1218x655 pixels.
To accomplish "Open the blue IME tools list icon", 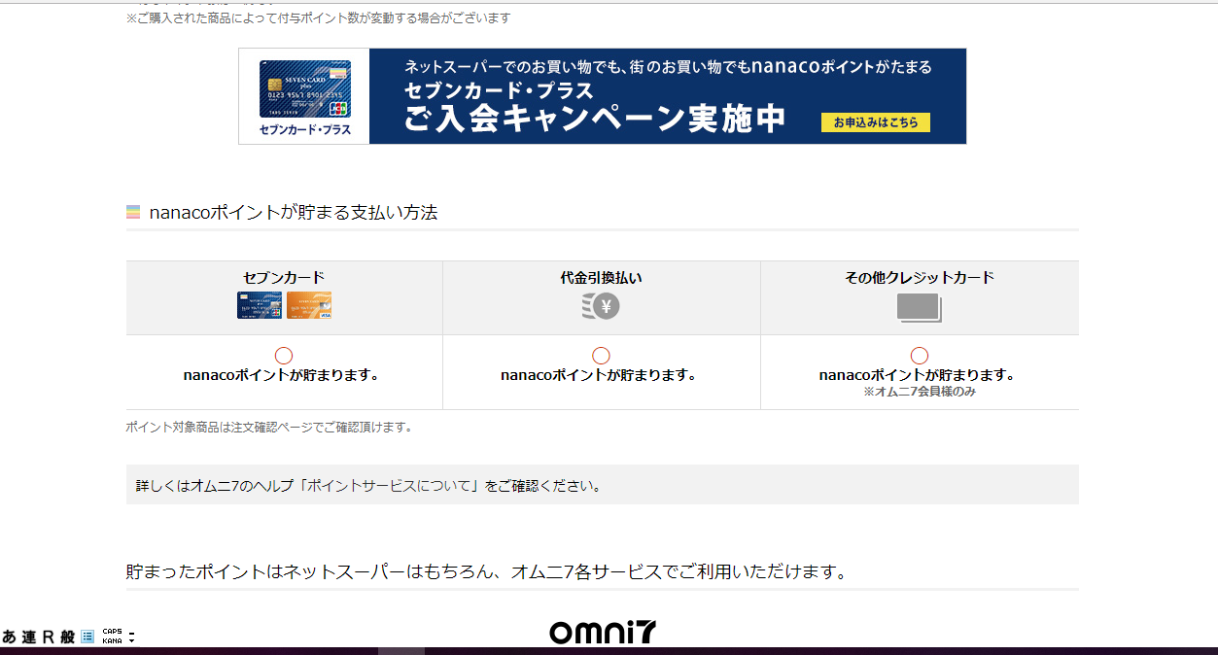I will (x=87, y=637).
